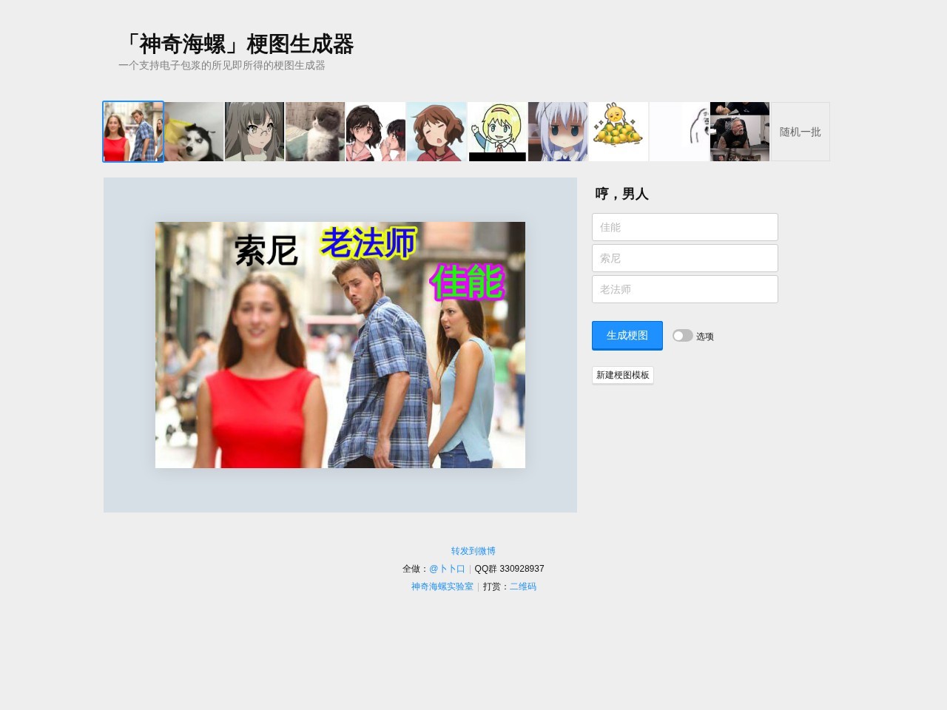Screen dimensions: 947x710
Task: Click the 新建梗图模板 new template button
Action: point(623,375)
